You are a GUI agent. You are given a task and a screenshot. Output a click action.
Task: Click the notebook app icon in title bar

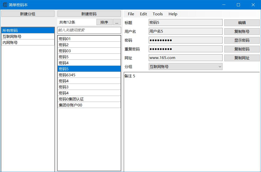pyautogui.click(x=5, y=5)
